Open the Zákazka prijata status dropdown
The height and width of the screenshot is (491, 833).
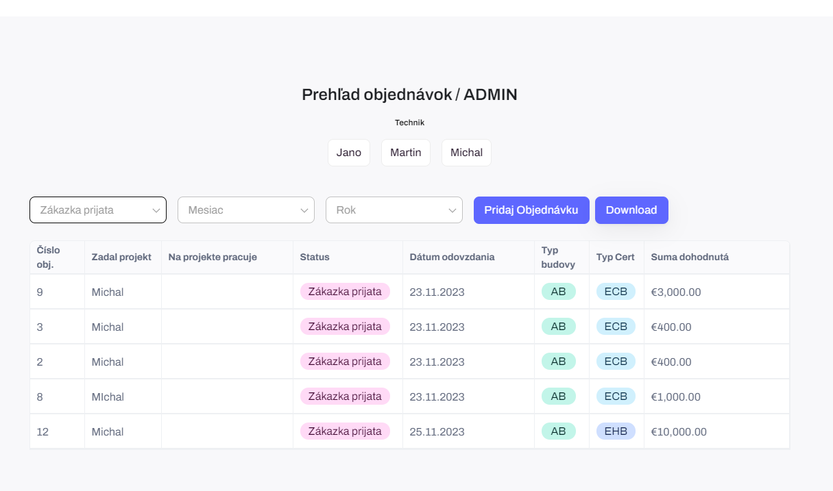[x=98, y=210]
